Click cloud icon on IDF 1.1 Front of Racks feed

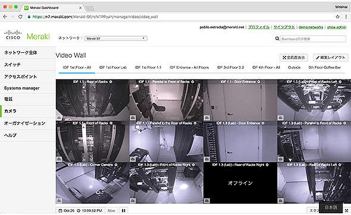59,159
